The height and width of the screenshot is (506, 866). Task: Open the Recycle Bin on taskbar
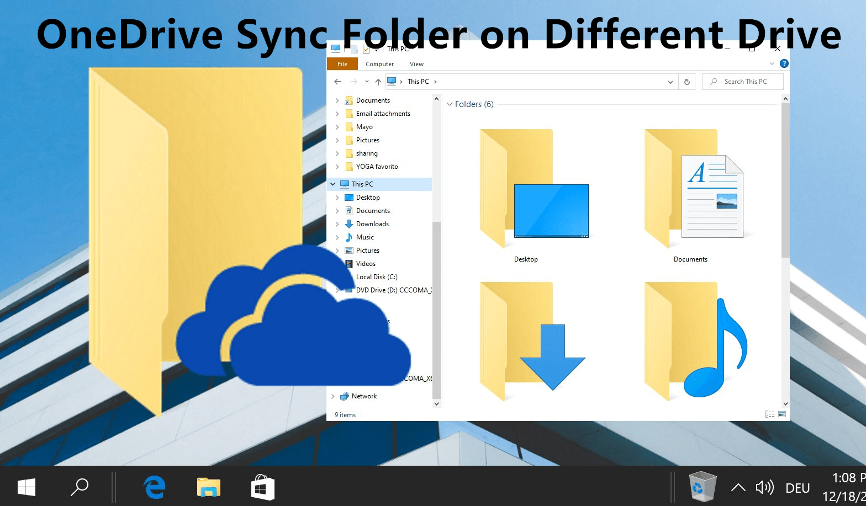703,487
